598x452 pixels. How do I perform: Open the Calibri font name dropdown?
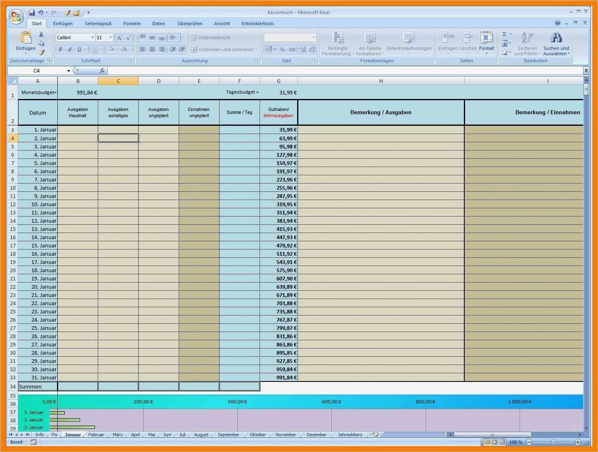(x=92, y=38)
